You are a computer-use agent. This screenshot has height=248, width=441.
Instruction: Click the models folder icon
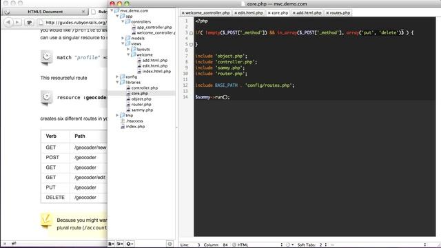[128, 39]
